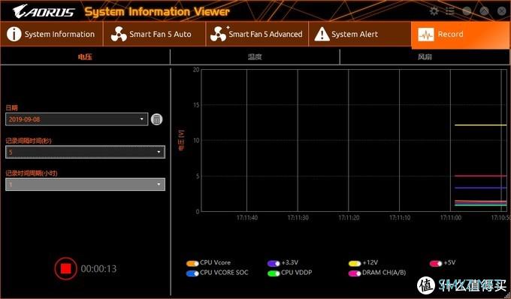
Task: Delete the record using trash can icon
Action: (x=156, y=119)
